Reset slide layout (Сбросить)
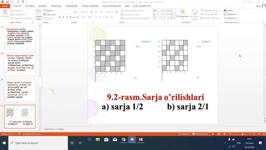The height and width of the screenshot is (150, 266). (x=49, y=15)
